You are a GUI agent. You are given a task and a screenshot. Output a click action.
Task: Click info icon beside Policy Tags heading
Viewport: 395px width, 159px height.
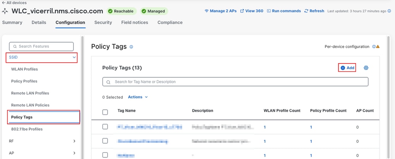pyautogui.click(x=131, y=47)
